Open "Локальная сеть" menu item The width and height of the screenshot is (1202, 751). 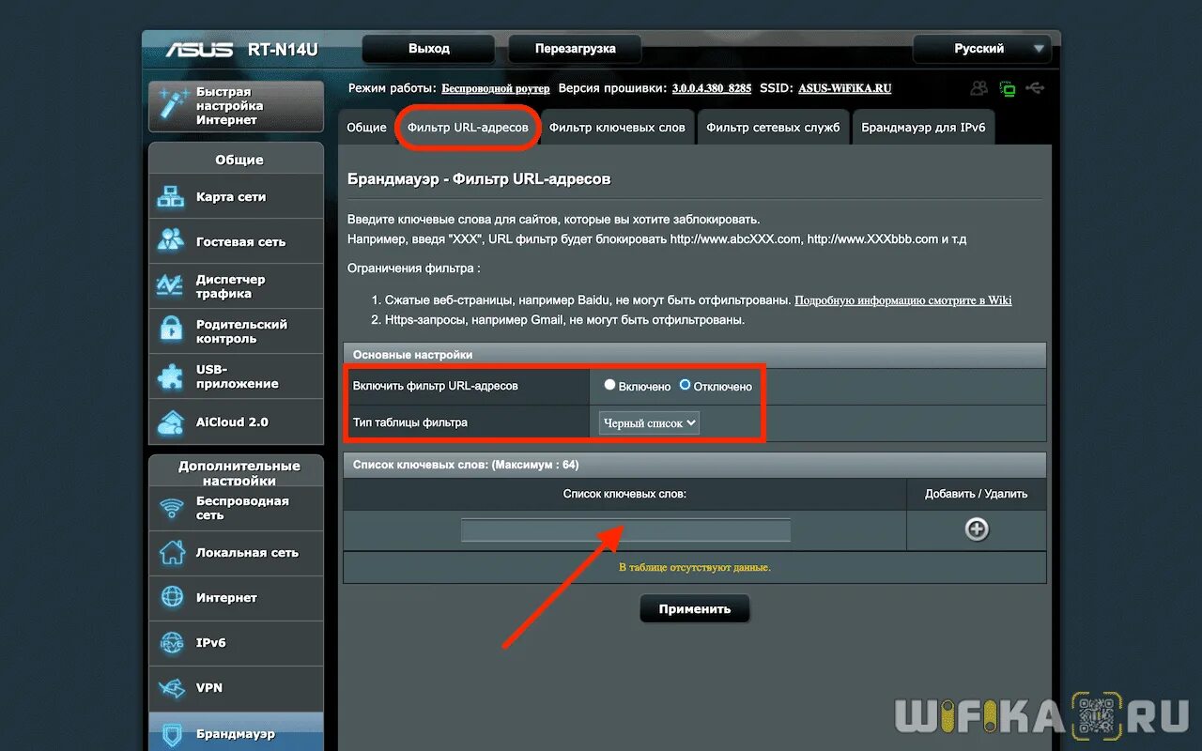(236, 553)
